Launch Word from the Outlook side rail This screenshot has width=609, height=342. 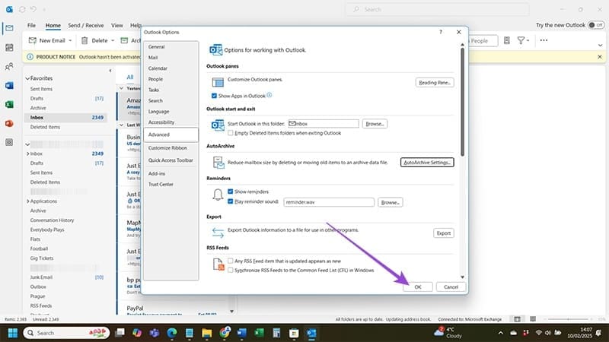coord(9,85)
